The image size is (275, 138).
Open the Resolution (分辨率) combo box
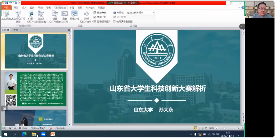pyautogui.click(x=140, y=12)
